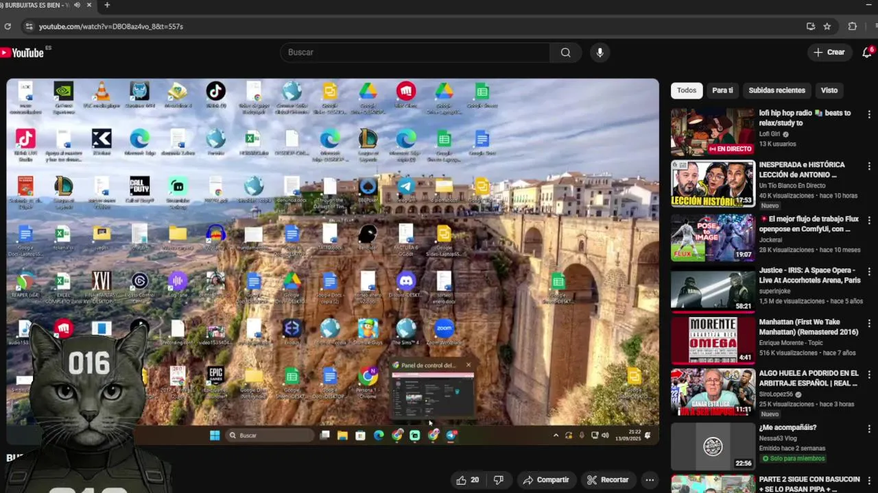Close the Panel de control taskbar preview
878x493 pixels.
point(468,365)
